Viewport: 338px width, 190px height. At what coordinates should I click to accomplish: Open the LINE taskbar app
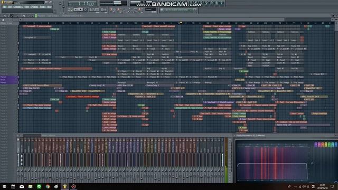[39, 186]
